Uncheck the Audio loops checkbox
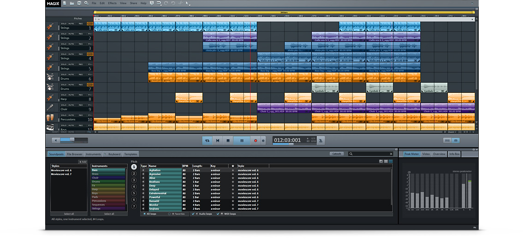 tap(193, 214)
